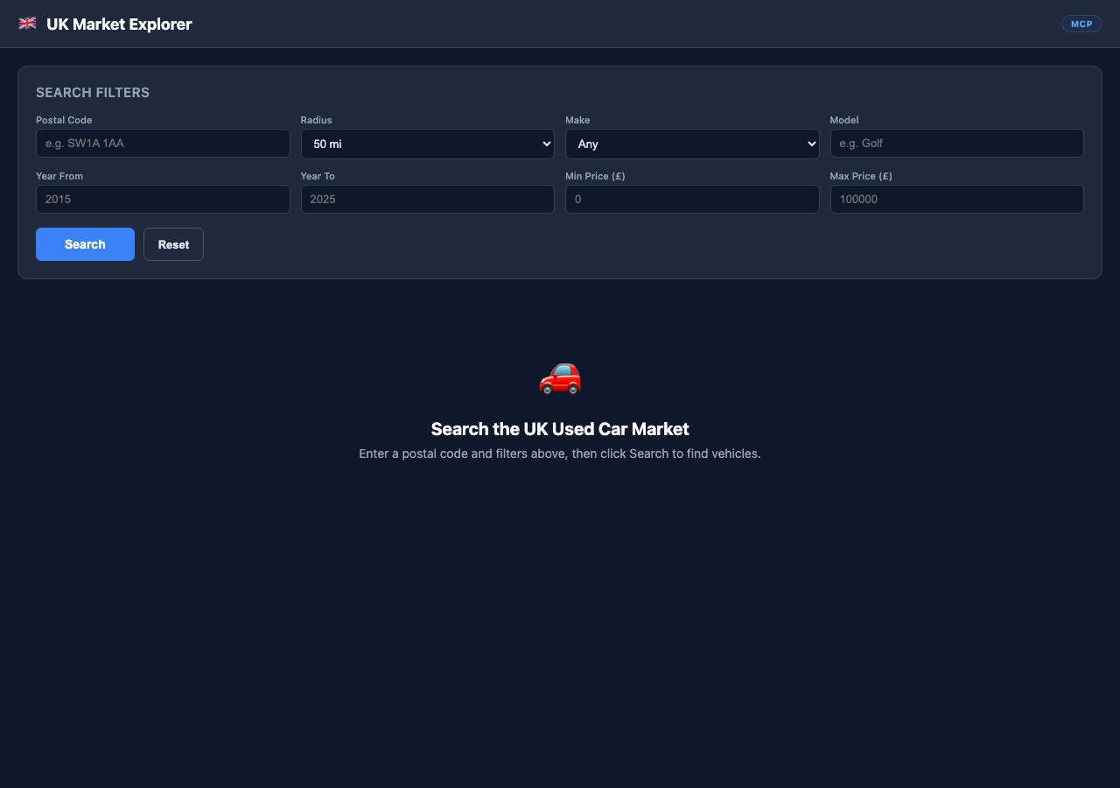Viewport: 1120px width, 788px height.
Task: Click the instruction text below the heading
Action: click(x=560, y=454)
